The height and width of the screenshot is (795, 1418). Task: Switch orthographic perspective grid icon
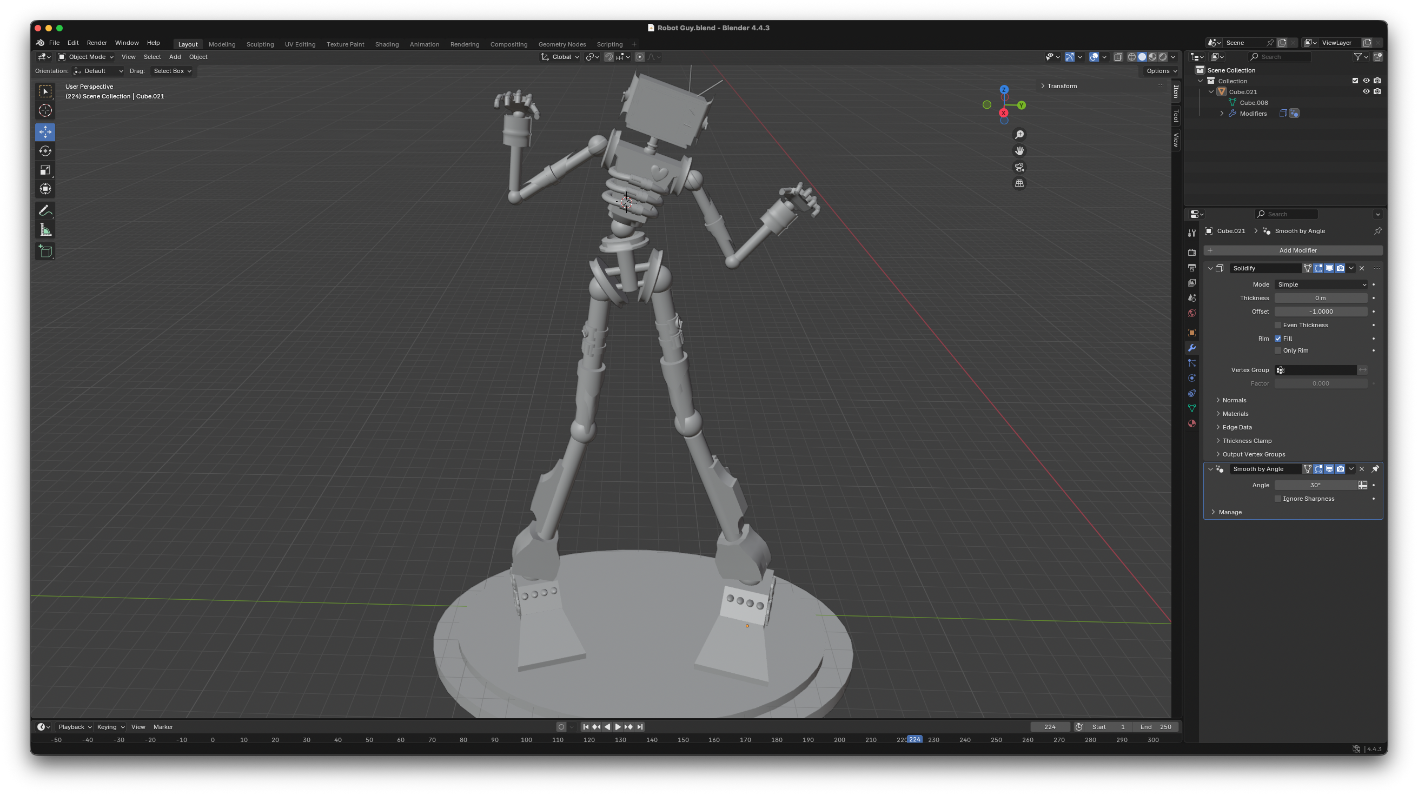[x=1019, y=183]
